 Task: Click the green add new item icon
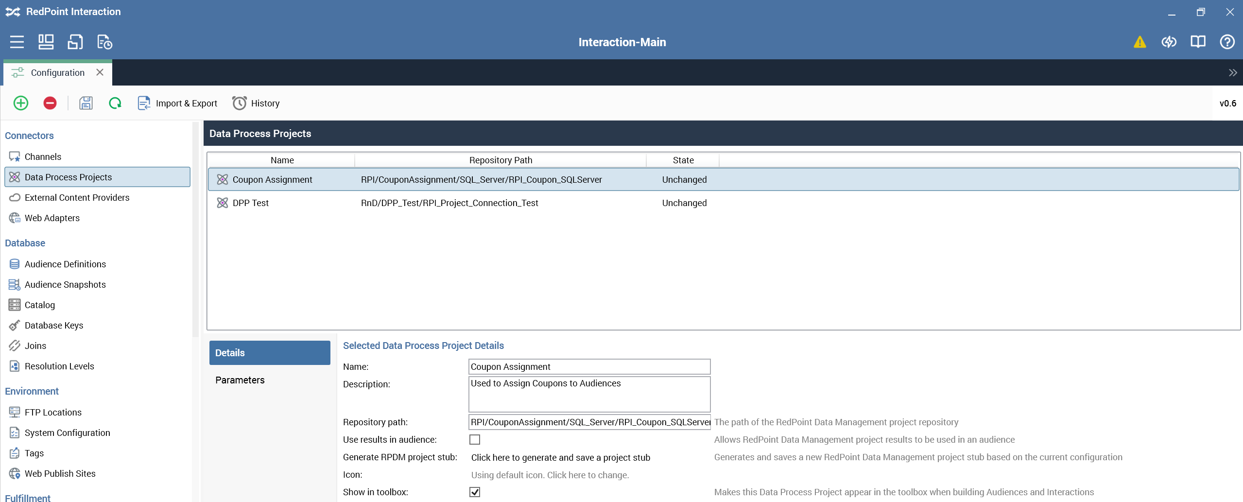pos(21,103)
